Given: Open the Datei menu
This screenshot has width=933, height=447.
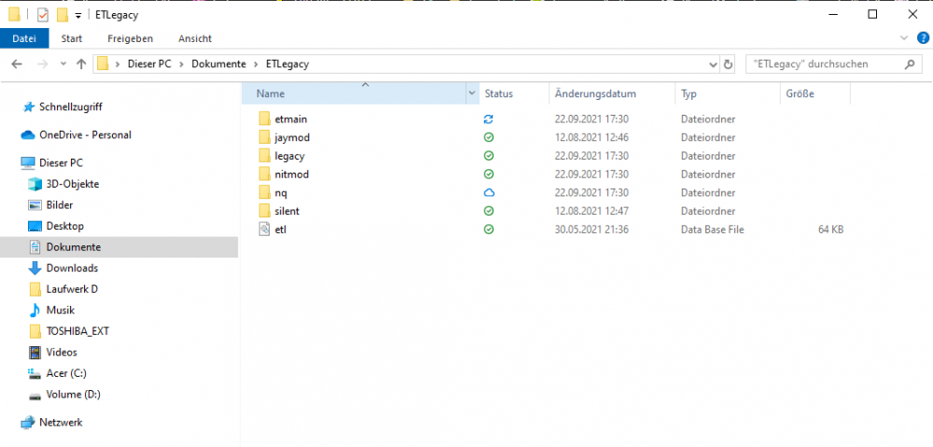Looking at the screenshot, I should (24, 38).
